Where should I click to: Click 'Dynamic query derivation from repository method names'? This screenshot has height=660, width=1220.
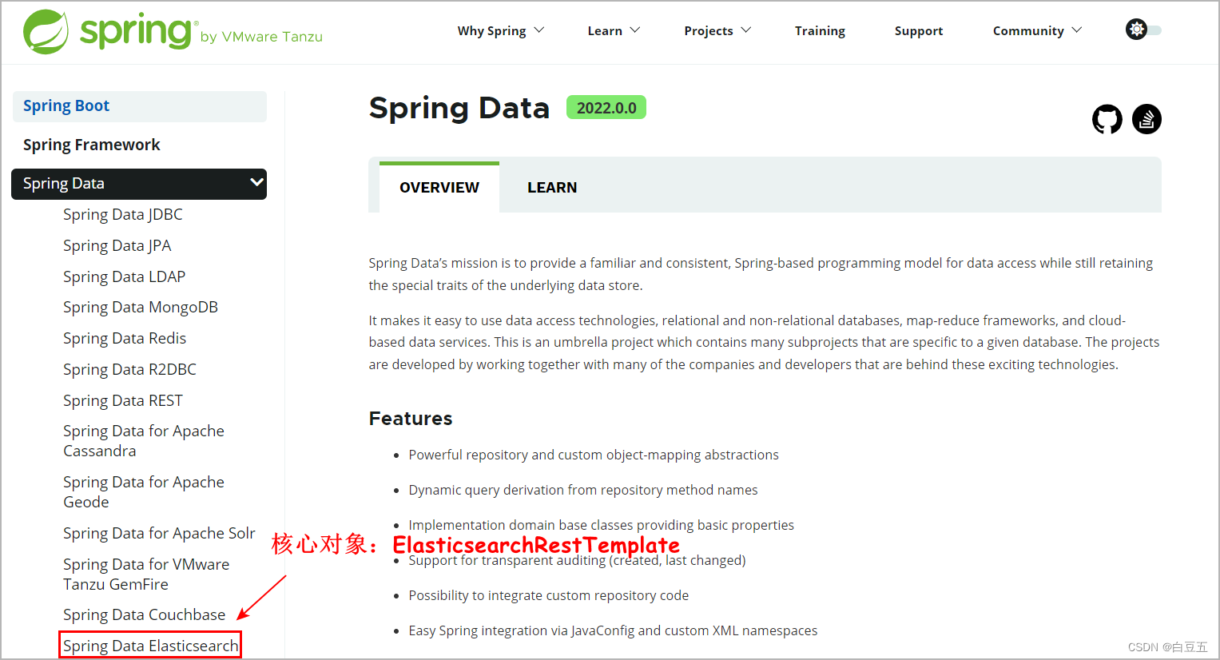[x=583, y=490]
